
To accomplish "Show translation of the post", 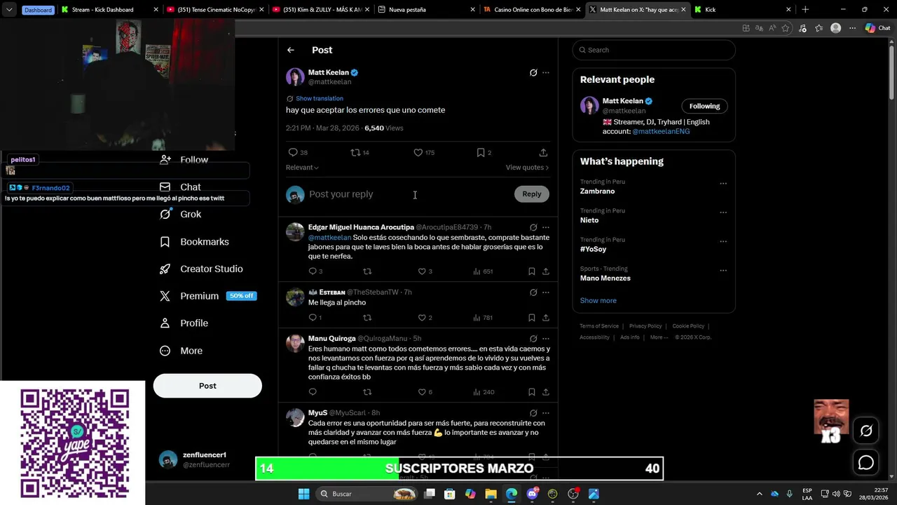I will click(319, 98).
